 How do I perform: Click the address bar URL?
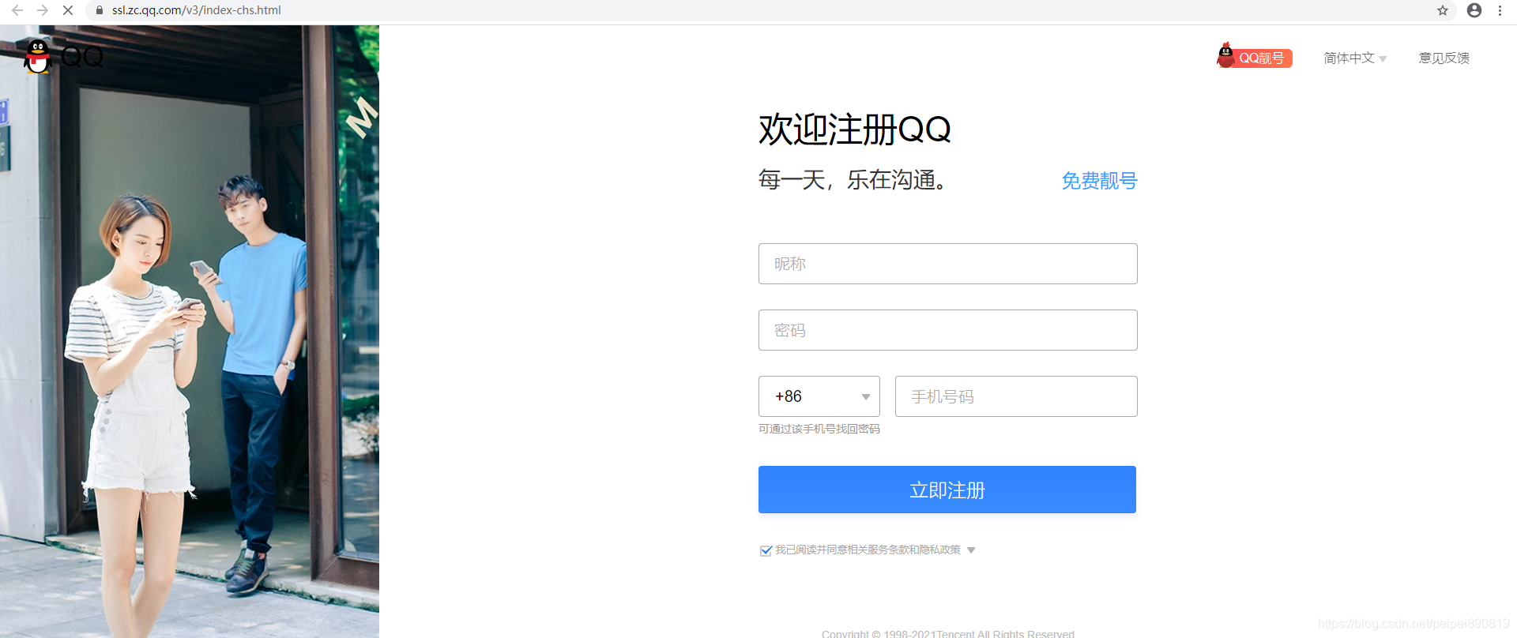click(x=196, y=10)
